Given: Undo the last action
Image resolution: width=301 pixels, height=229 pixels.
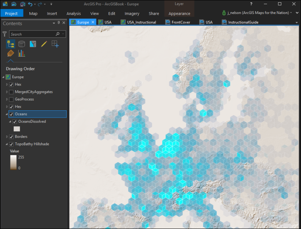Looking at the screenshot, I should tap(30, 4).
